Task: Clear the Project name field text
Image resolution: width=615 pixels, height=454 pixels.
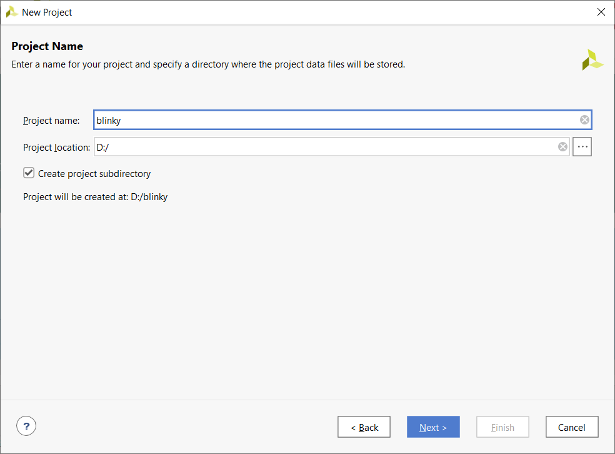Action: click(584, 119)
